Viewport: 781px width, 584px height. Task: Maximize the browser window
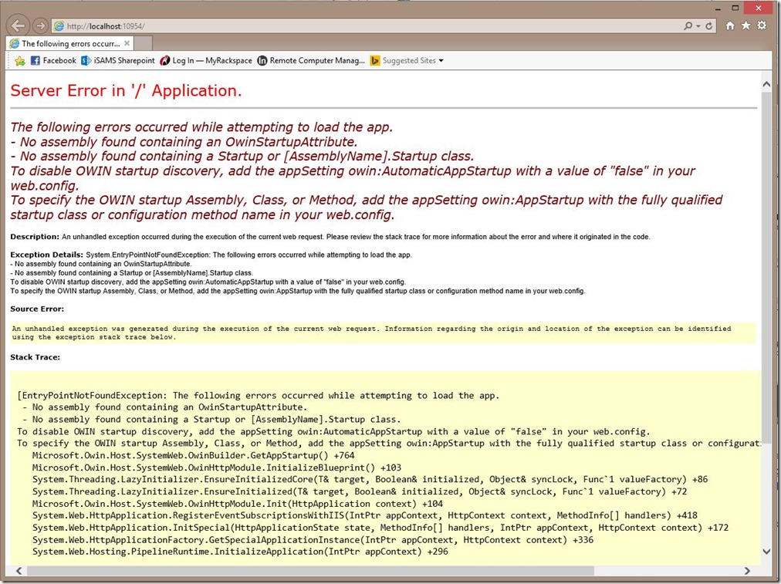(735, 8)
